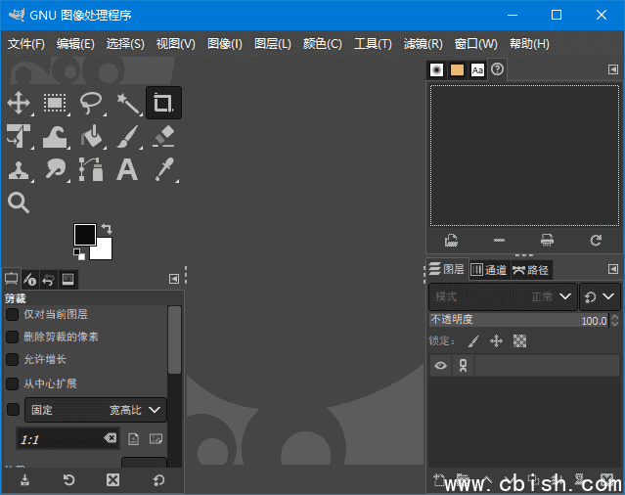Open the Tool Options tab
This screenshot has width=625, height=495.
(11, 279)
